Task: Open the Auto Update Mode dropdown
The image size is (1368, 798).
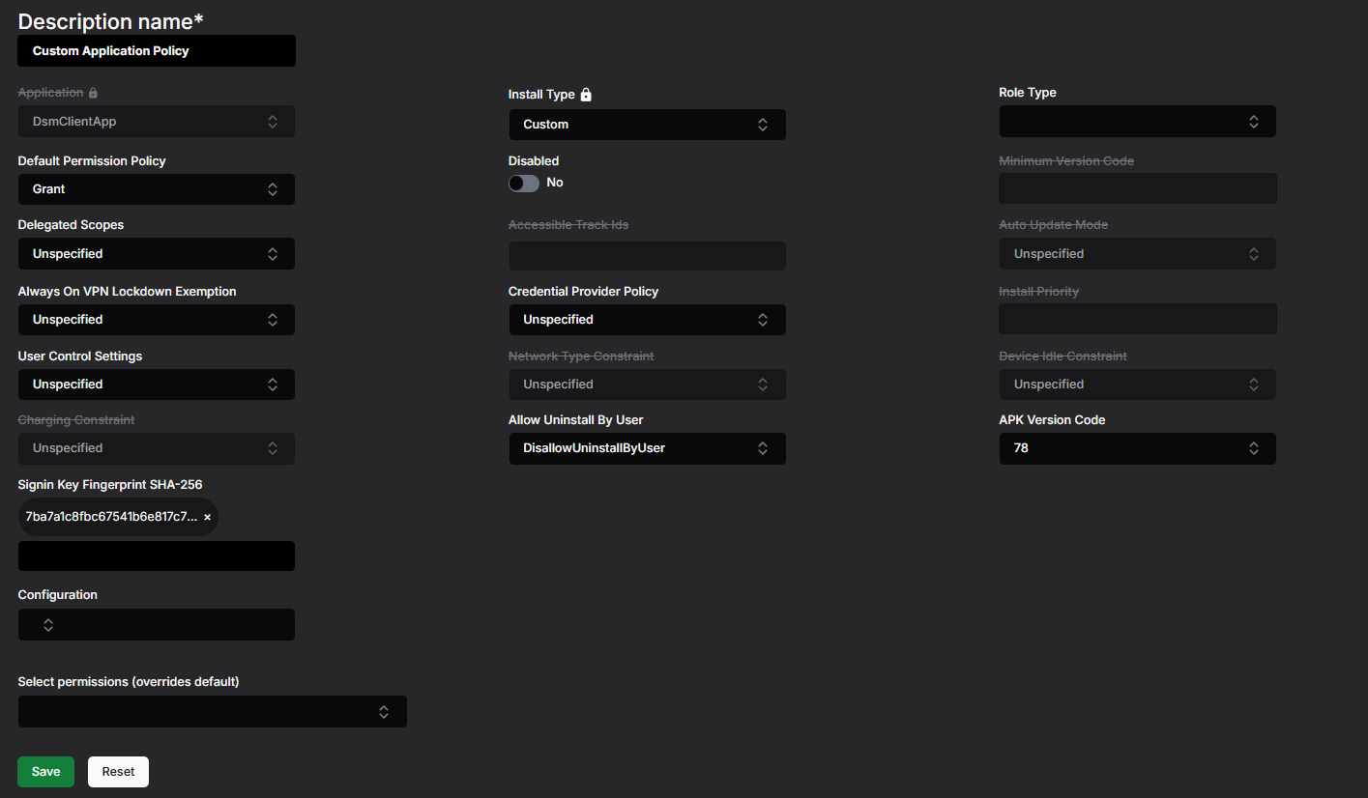Action: click(x=1137, y=254)
